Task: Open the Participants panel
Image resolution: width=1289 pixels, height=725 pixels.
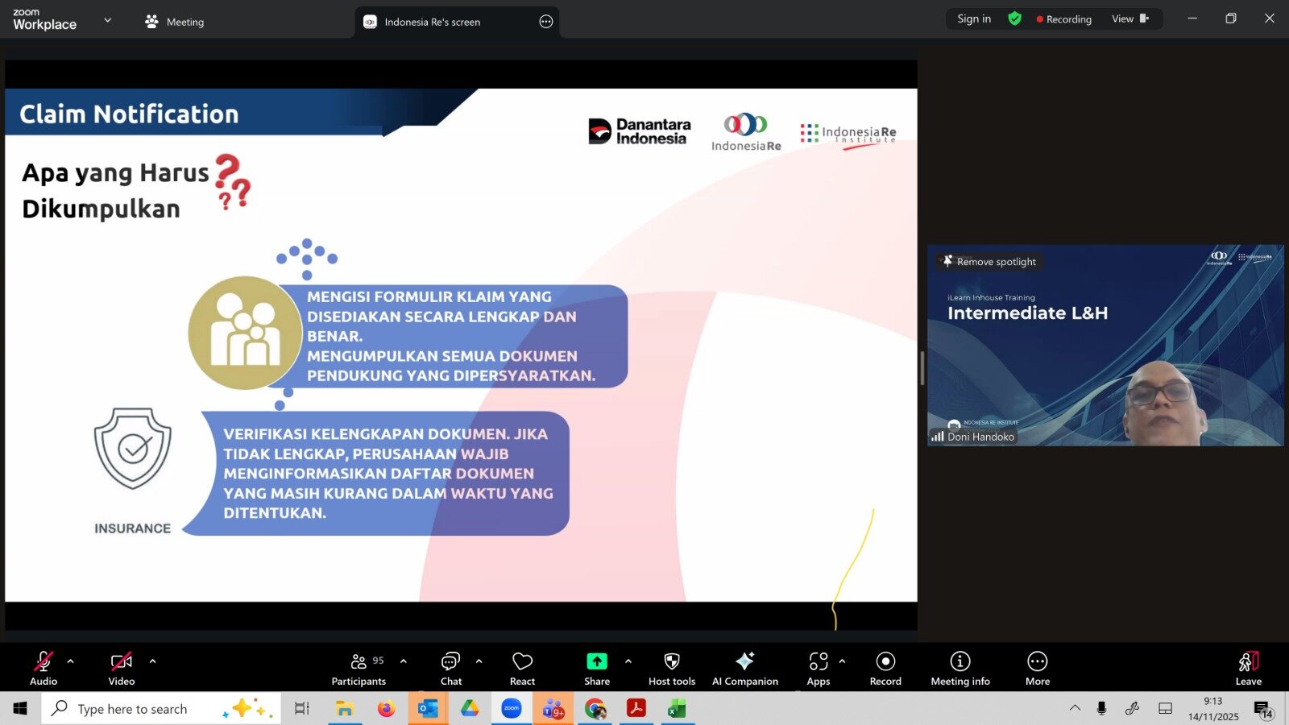Action: coord(359,669)
